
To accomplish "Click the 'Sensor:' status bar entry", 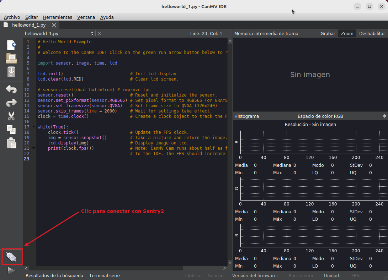I will coord(216,275).
